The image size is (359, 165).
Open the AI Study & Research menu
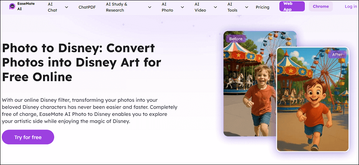coord(116,7)
